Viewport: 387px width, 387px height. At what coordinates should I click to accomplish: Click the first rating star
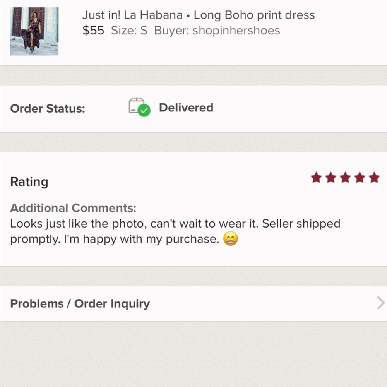(x=316, y=178)
